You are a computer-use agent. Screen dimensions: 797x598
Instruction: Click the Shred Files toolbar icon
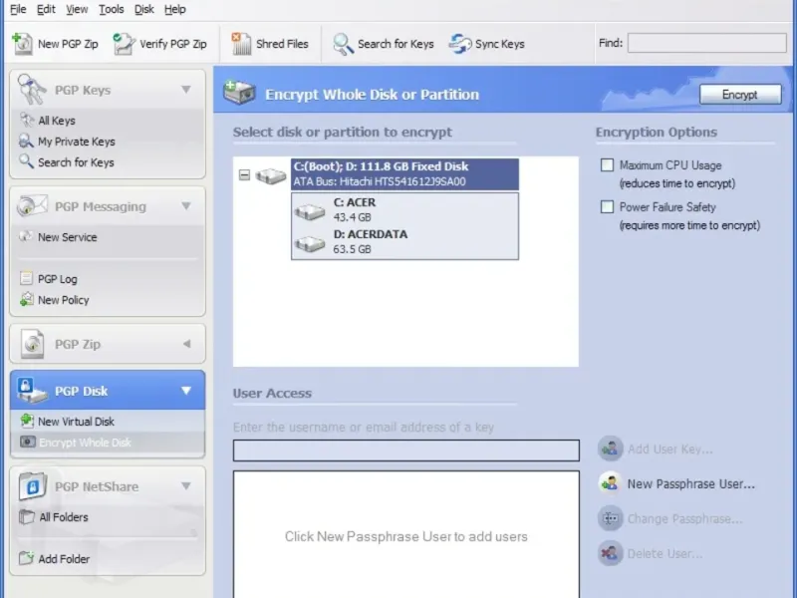click(241, 44)
